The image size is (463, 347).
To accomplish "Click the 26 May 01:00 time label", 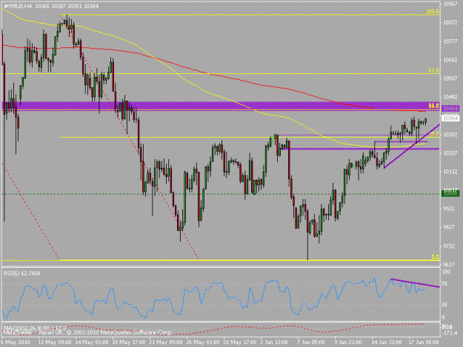I will tap(203, 342).
